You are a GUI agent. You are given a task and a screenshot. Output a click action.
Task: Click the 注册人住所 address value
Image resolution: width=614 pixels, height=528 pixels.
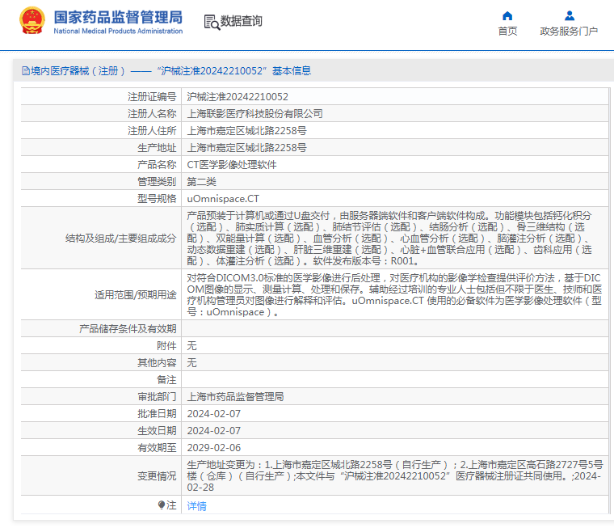[246, 130]
